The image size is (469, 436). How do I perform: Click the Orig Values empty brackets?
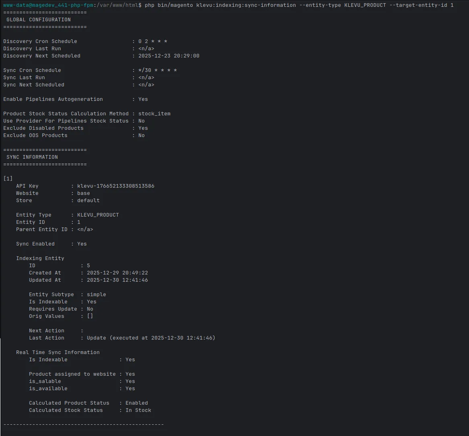click(x=90, y=316)
